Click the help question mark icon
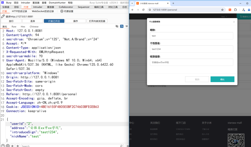Viewport: 251px width, 147px height. point(3,146)
